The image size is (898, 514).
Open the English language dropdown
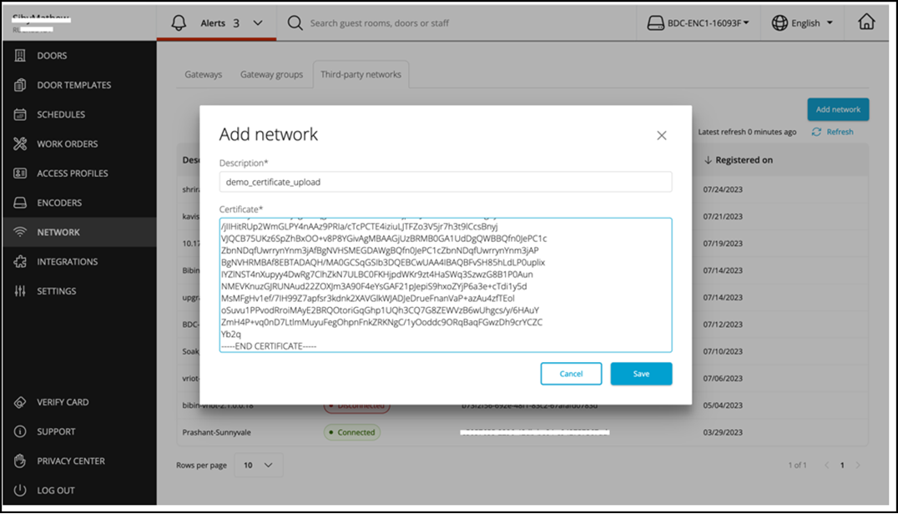click(x=802, y=23)
